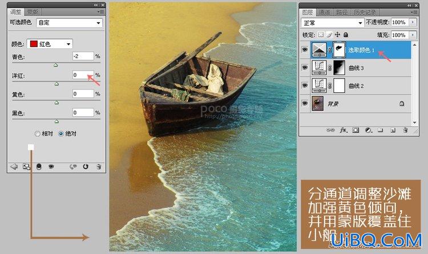This screenshot has width=428, height=254.
Task: Click the 黄色 slider handle
Action: coord(56,103)
